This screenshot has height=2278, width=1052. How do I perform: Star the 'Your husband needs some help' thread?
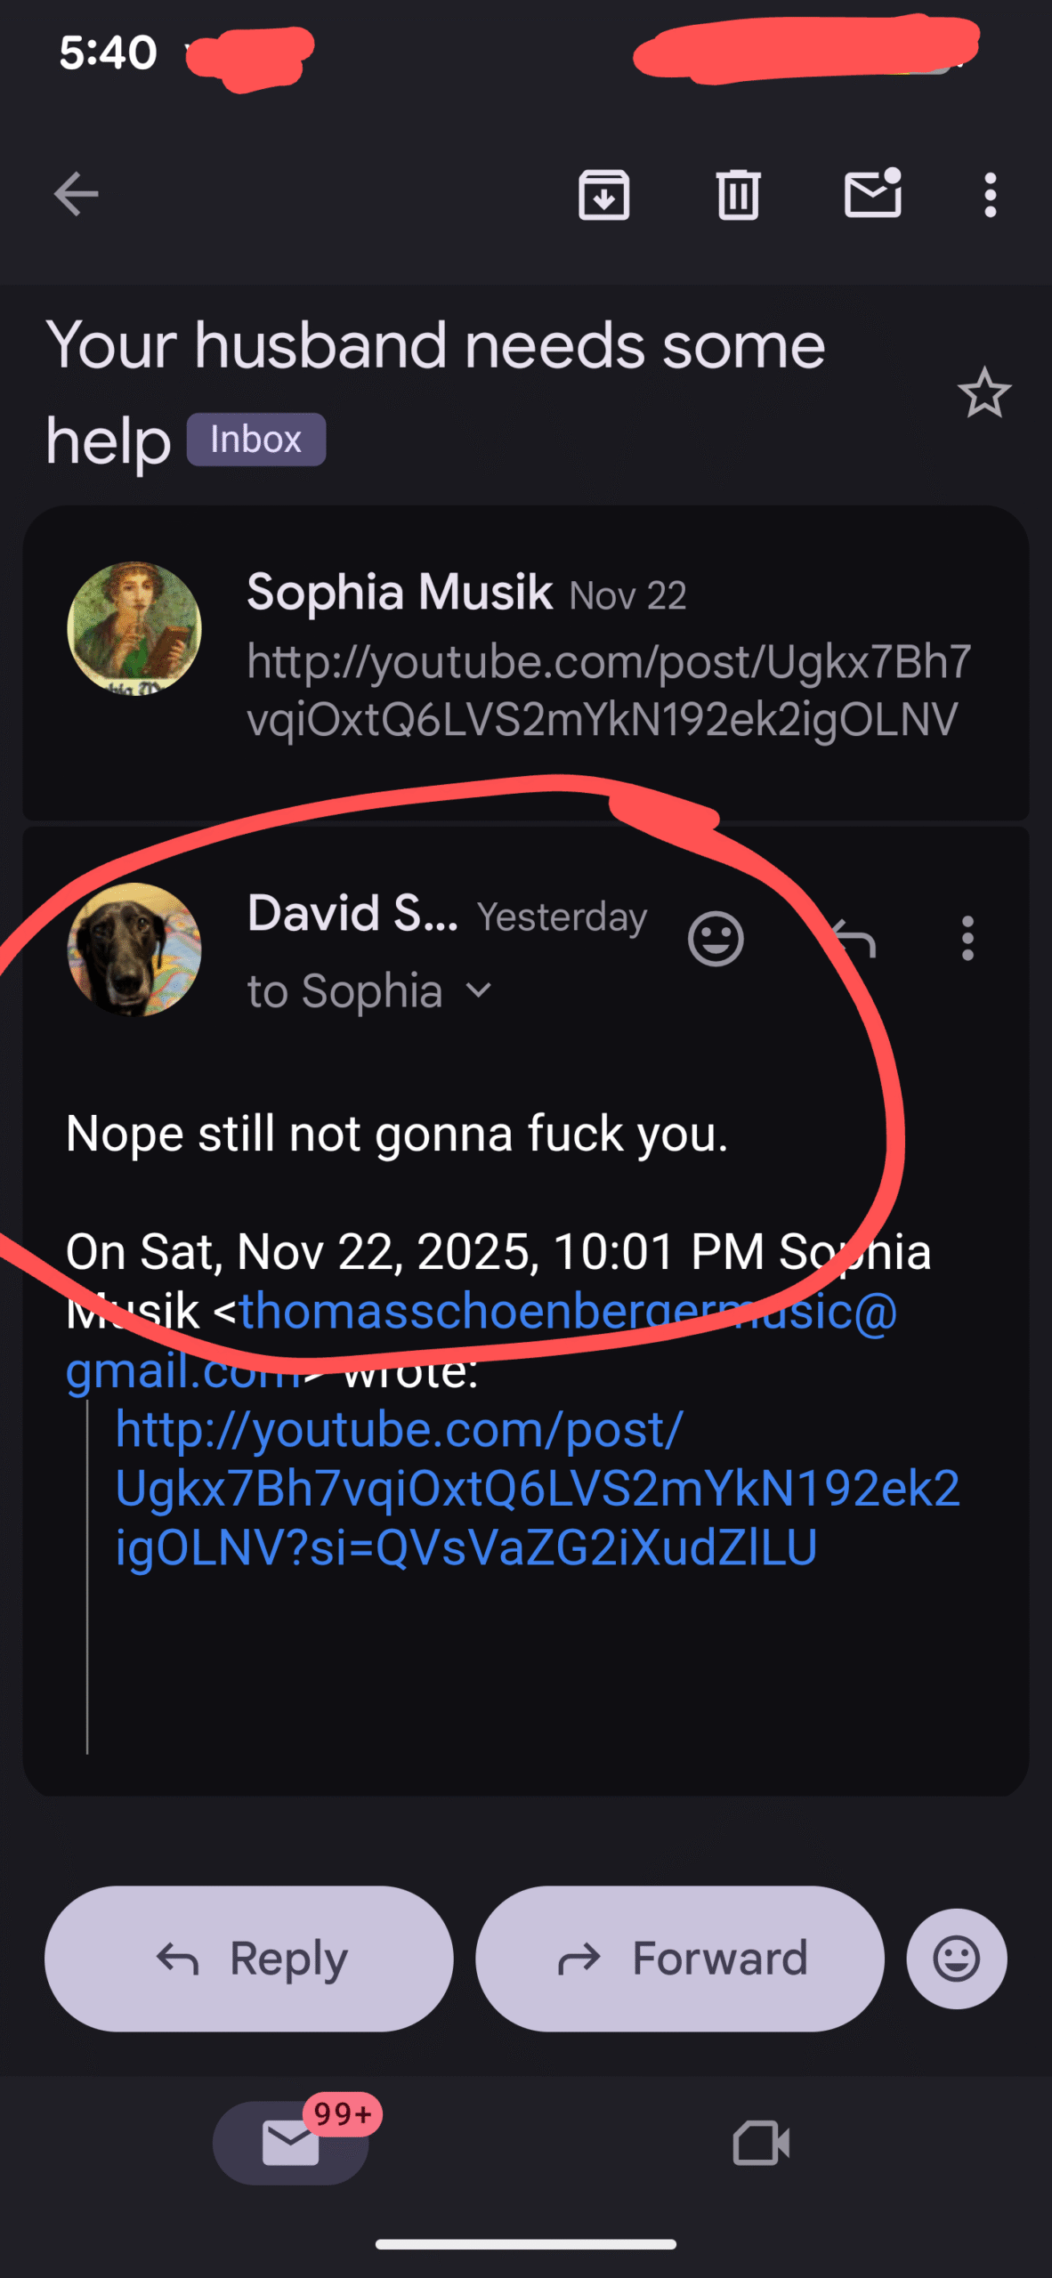tap(983, 393)
